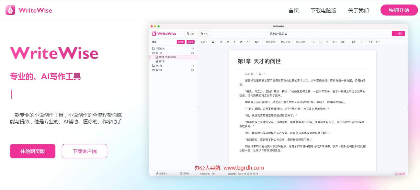Viewport: 420px width, 190px height.
Task: Open 下载电脑版 navigation link
Action: pyautogui.click(x=324, y=10)
